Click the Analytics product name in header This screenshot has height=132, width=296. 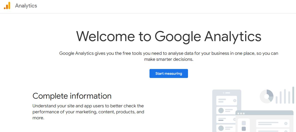(x=26, y=6)
